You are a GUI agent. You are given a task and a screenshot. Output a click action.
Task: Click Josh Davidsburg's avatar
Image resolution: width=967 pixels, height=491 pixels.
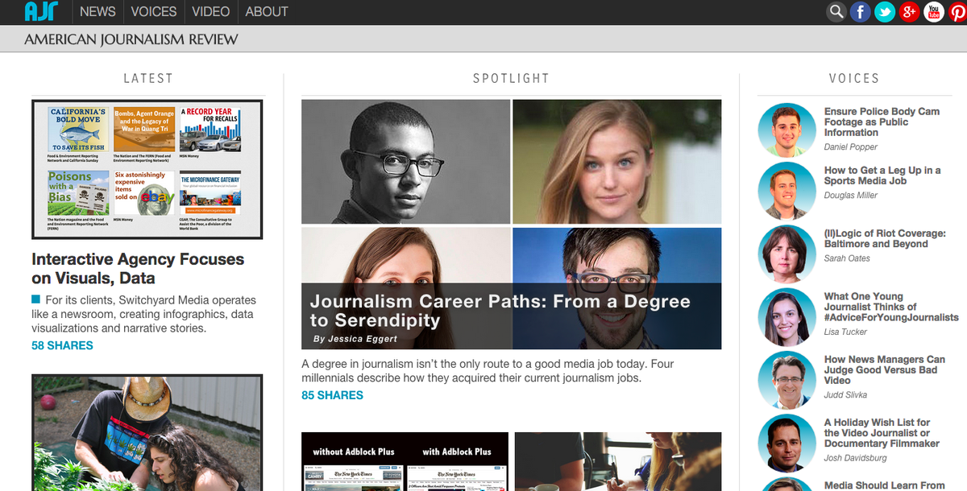coord(787,443)
